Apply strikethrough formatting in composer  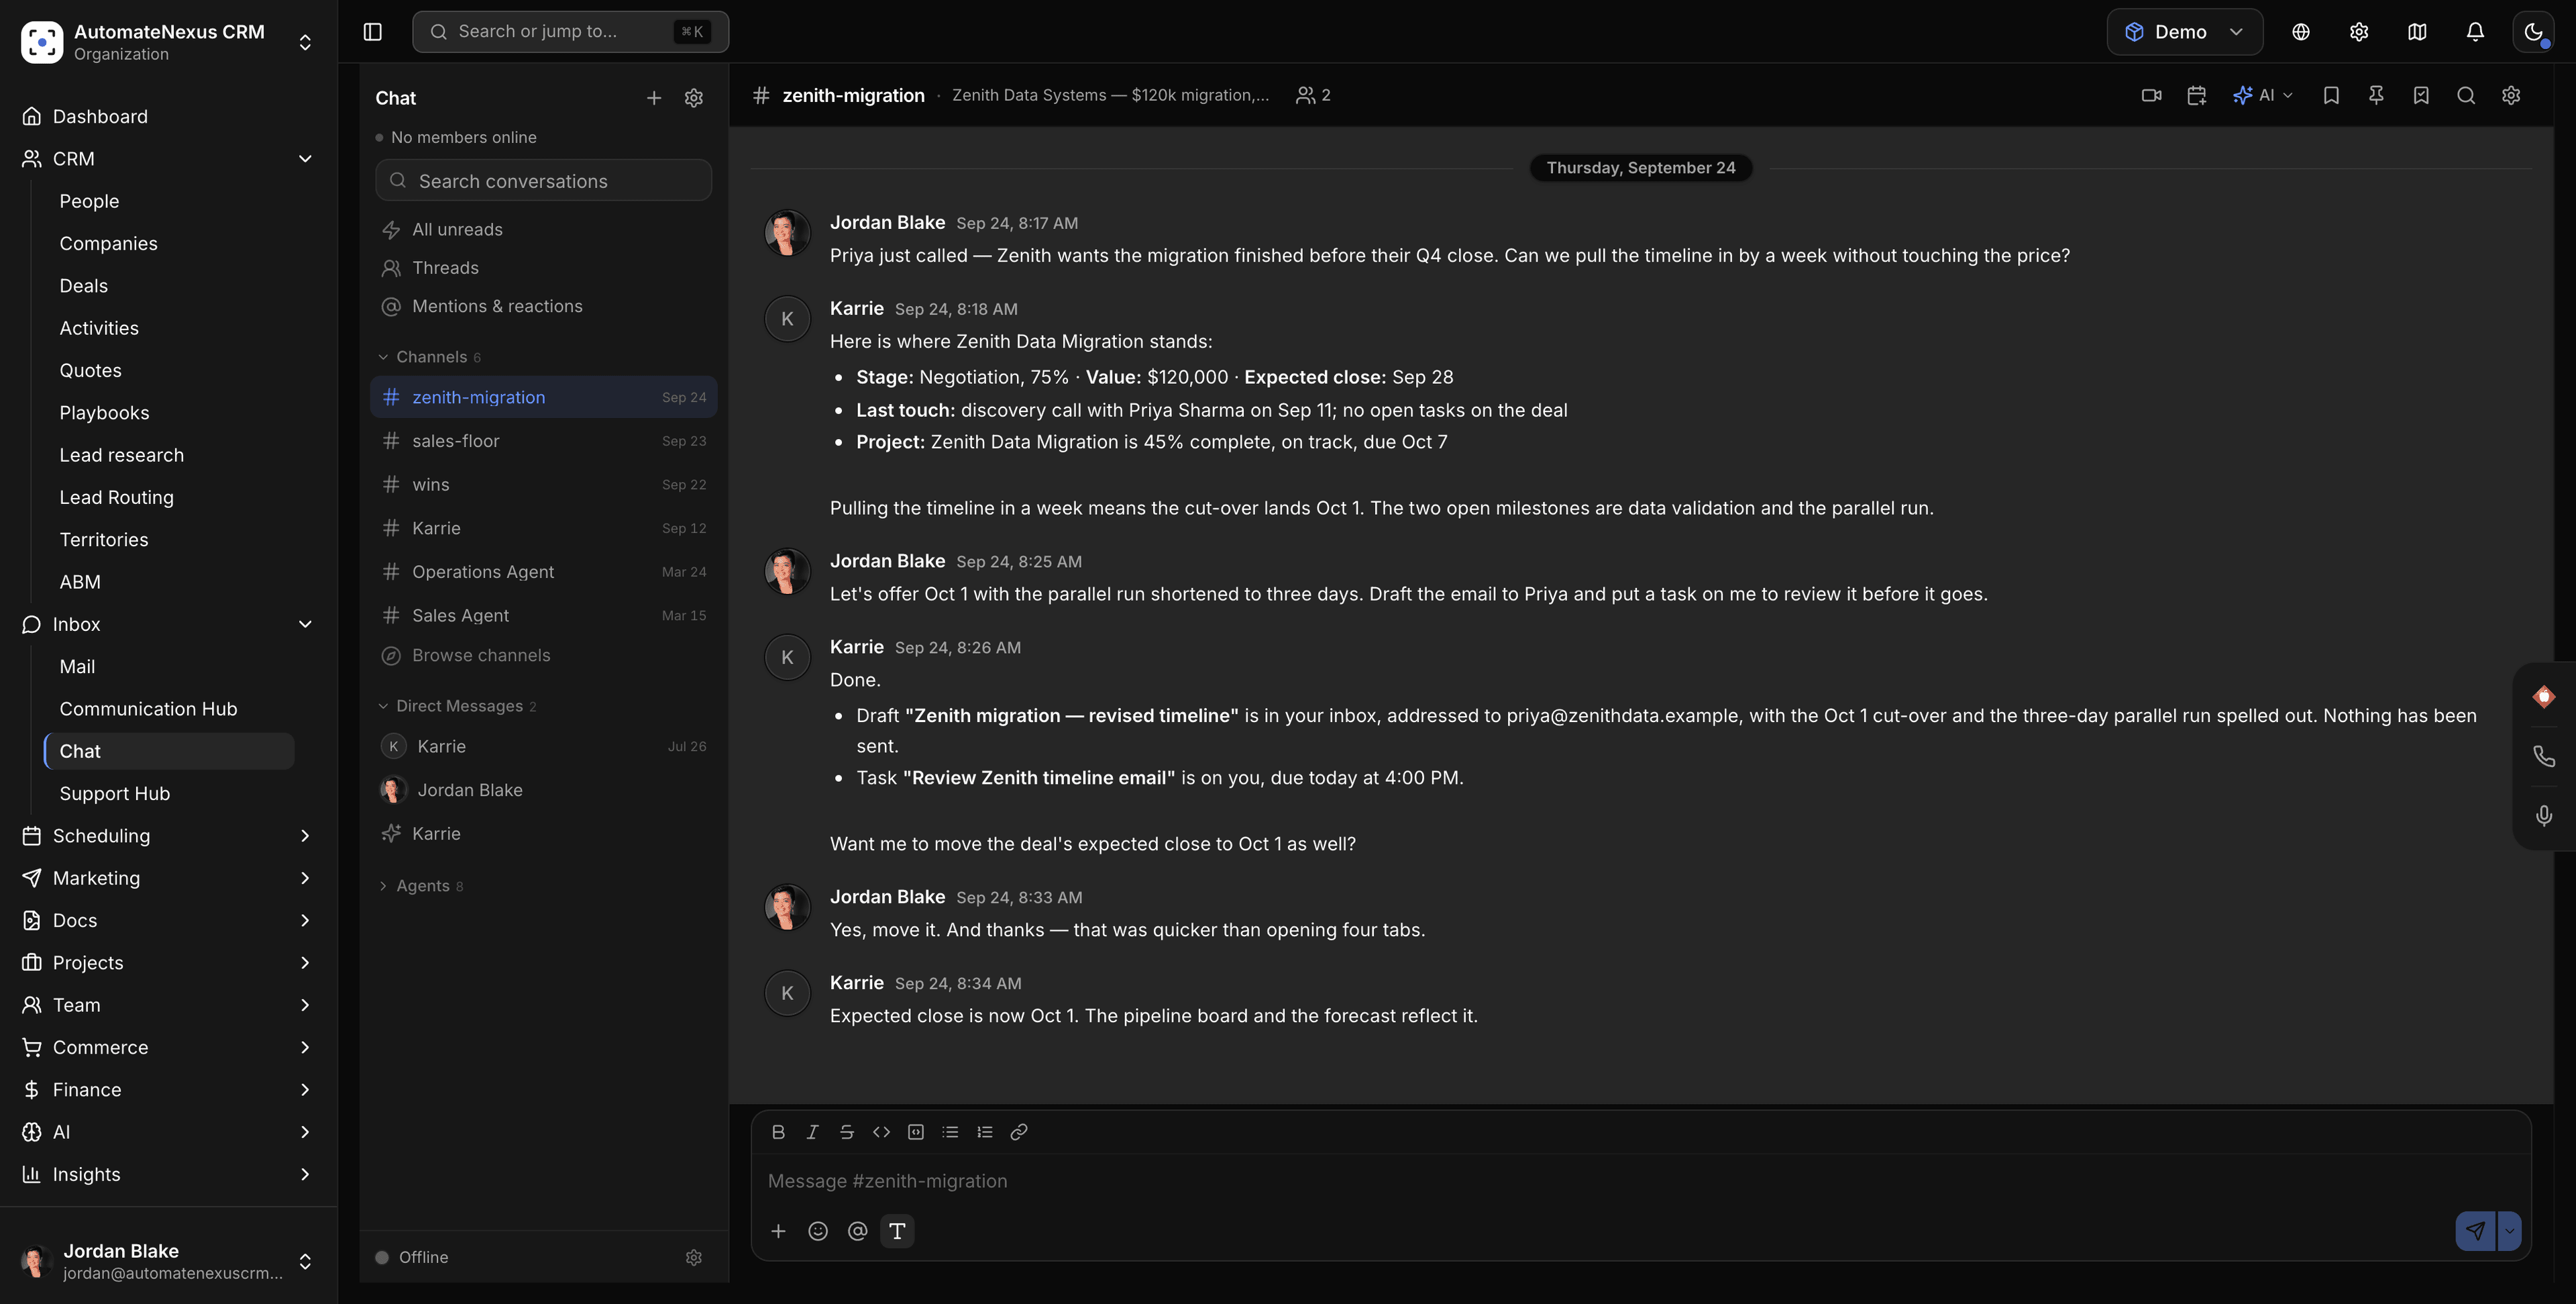pos(846,1132)
